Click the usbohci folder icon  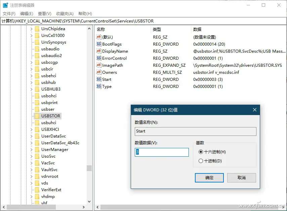point(37,96)
